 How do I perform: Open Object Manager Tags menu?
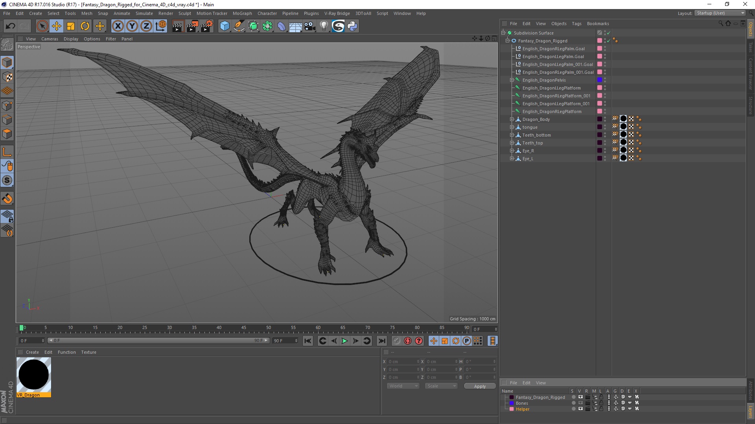click(576, 24)
